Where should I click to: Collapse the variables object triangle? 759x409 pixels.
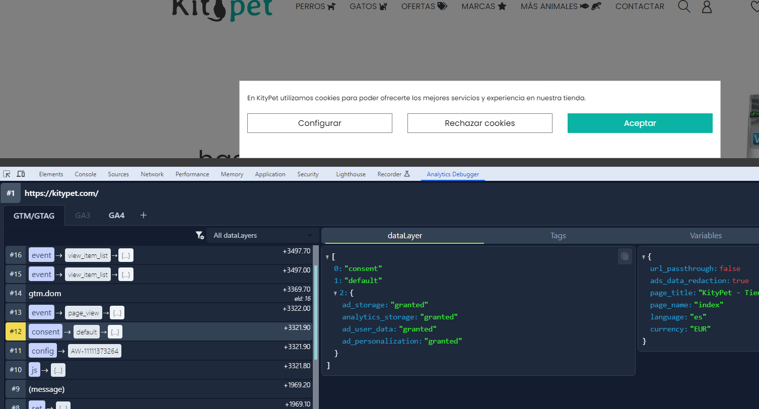(643, 257)
